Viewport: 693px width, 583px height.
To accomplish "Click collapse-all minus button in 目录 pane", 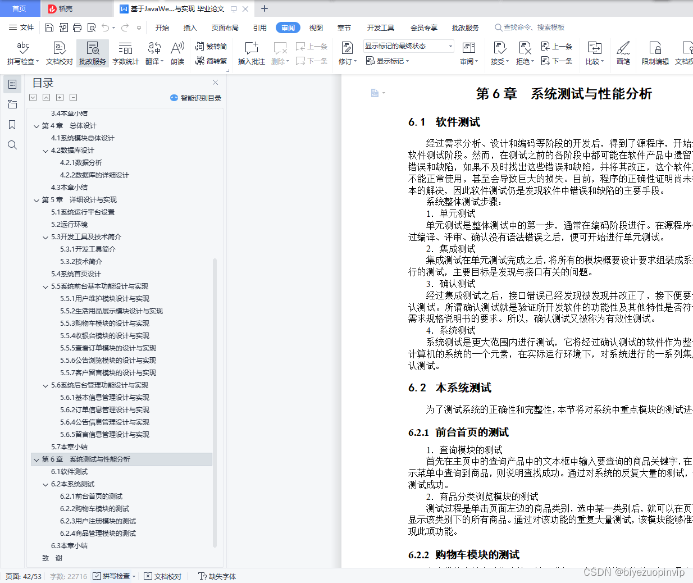I will 74,97.
